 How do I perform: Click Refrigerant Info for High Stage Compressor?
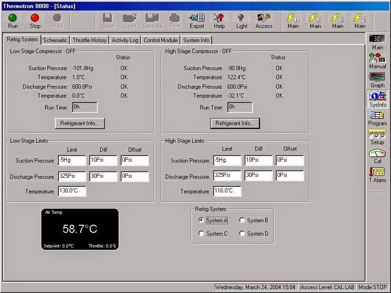(x=234, y=123)
